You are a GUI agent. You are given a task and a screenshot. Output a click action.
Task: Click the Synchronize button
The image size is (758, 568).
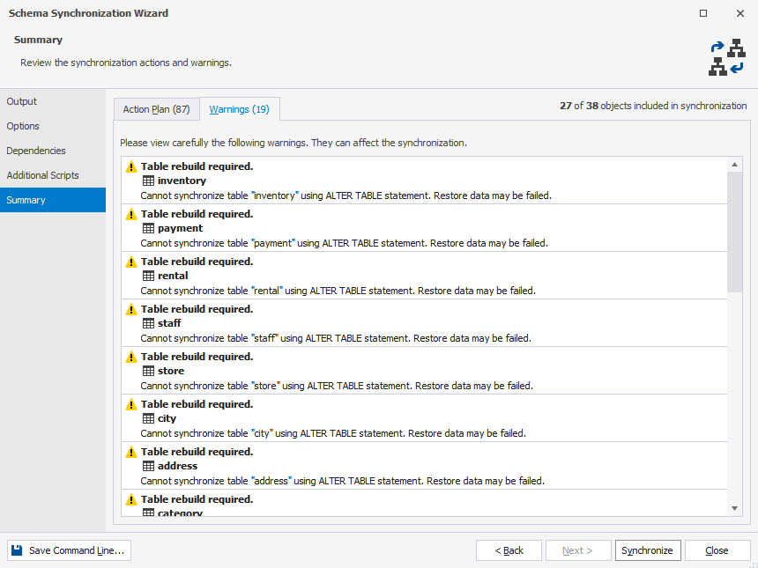tap(648, 550)
